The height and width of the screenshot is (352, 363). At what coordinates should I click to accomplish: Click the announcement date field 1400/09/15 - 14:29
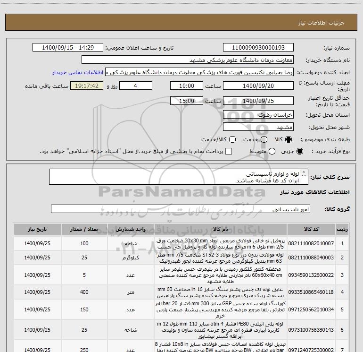coord(68,48)
